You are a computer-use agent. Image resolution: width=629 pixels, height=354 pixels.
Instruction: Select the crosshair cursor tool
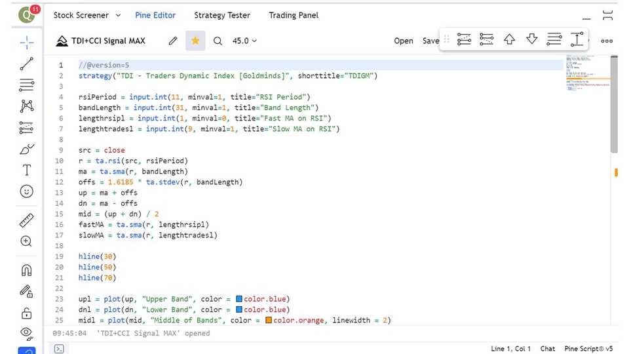pos(27,43)
